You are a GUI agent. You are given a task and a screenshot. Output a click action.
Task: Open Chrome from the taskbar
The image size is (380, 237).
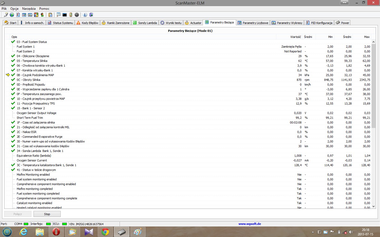(x=105, y=232)
